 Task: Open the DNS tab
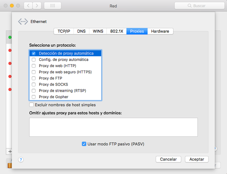coord(81,31)
